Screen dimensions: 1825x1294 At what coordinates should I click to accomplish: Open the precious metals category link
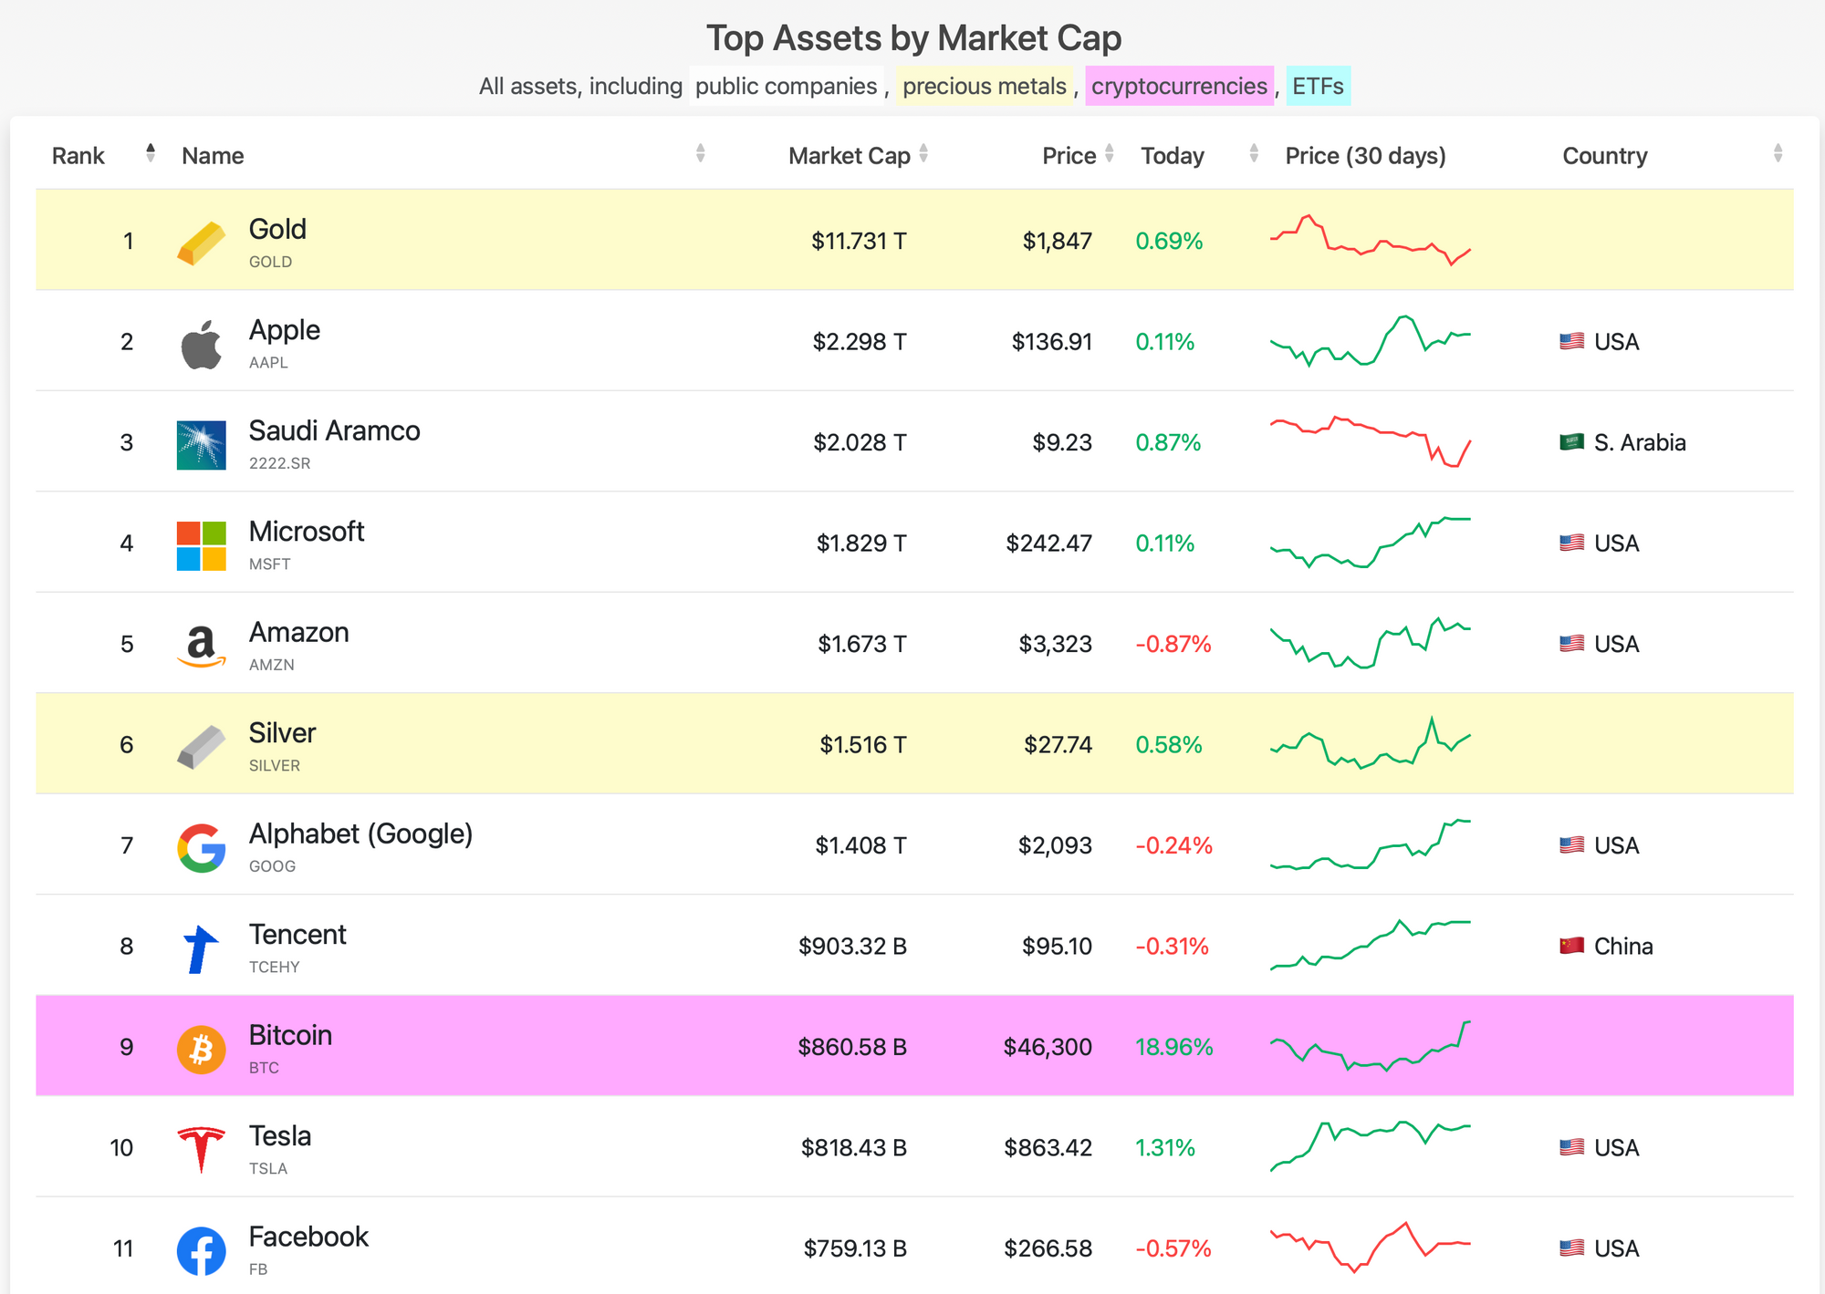point(984,87)
